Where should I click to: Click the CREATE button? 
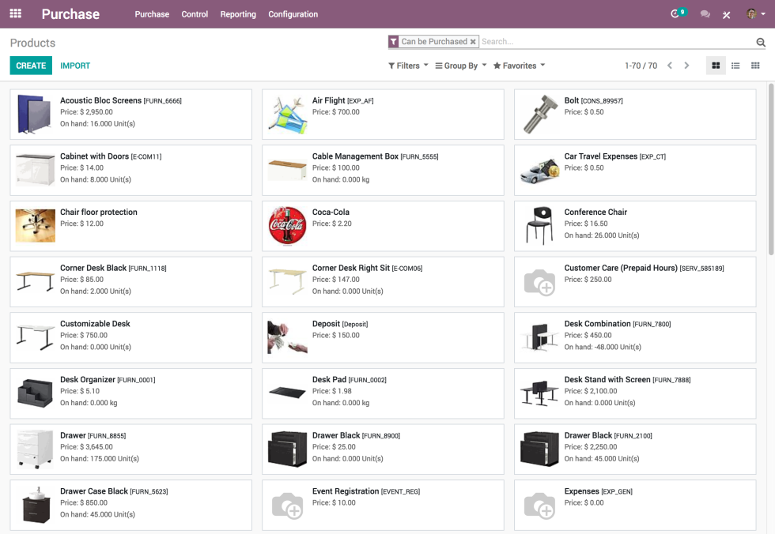(x=31, y=66)
